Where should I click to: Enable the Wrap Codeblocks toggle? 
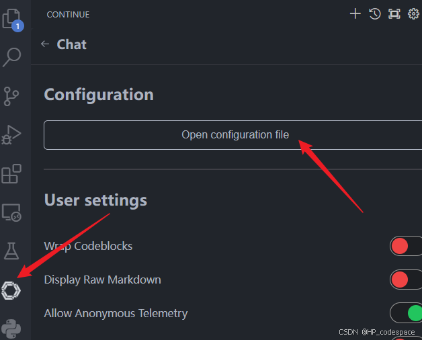pos(406,246)
